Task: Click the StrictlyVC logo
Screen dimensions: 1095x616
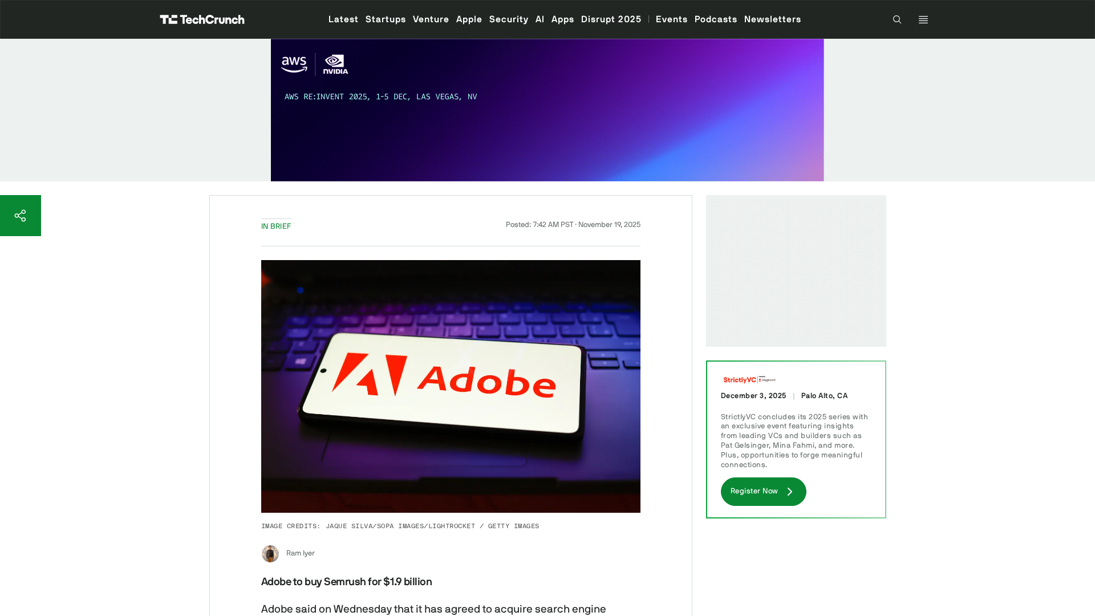Action: click(x=749, y=380)
